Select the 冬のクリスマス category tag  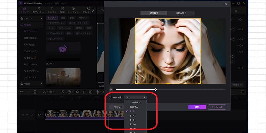(x=83, y=33)
